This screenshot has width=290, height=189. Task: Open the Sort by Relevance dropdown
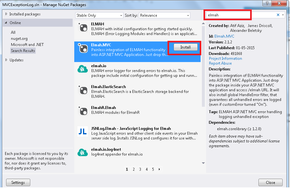(164, 15)
